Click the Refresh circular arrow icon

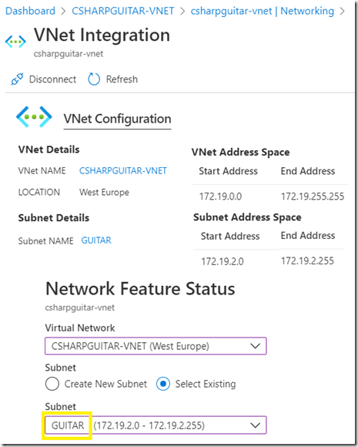click(94, 79)
